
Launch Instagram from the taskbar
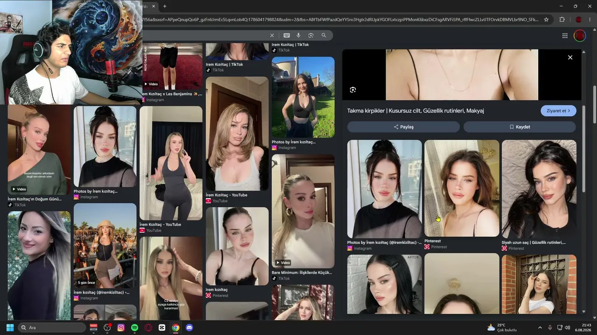pos(121,328)
